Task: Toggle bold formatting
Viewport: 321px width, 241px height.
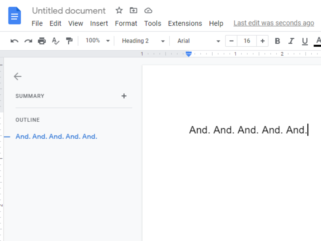Action: (277, 41)
